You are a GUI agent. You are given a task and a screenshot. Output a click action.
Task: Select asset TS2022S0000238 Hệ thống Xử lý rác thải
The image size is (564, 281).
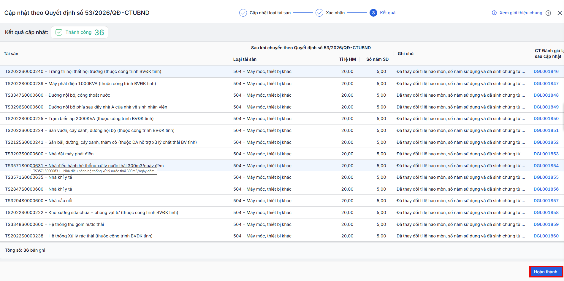click(79, 236)
